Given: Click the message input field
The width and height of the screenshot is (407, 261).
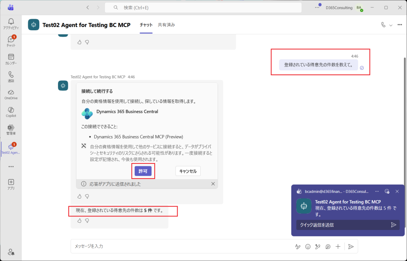Looking at the screenshot, I should [179, 246].
